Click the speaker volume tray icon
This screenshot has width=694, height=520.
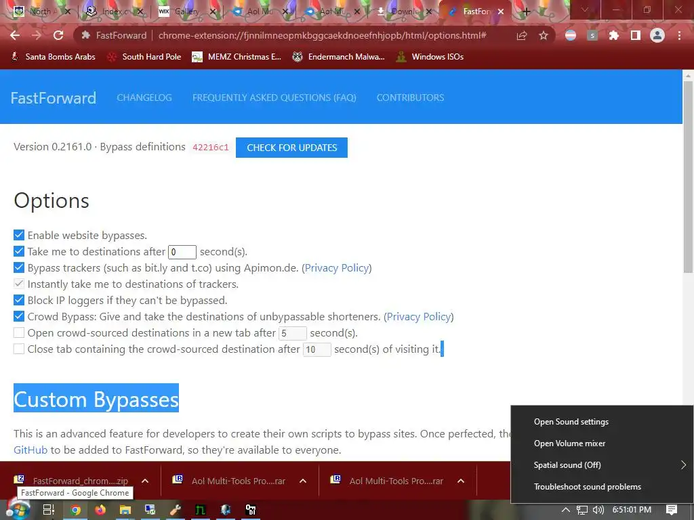598,510
